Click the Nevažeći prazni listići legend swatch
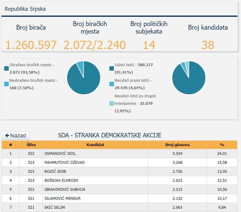 (111, 84)
